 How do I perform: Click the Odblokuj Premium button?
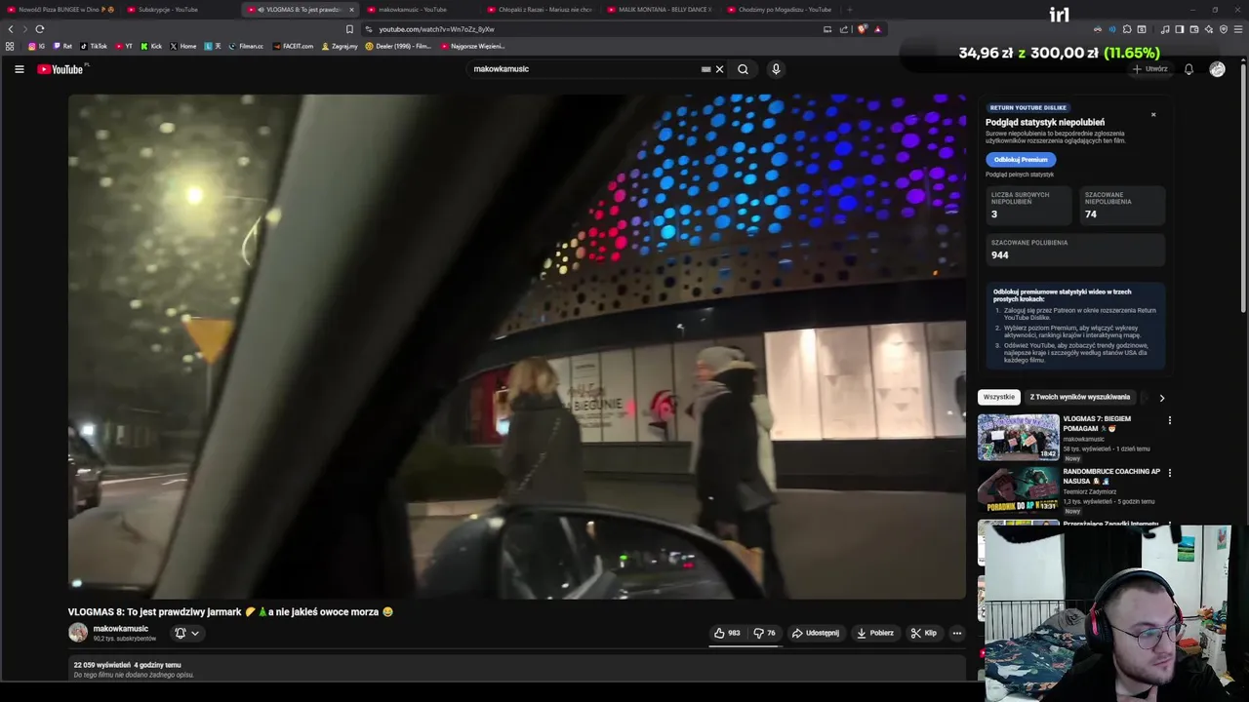tap(1021, 159)
